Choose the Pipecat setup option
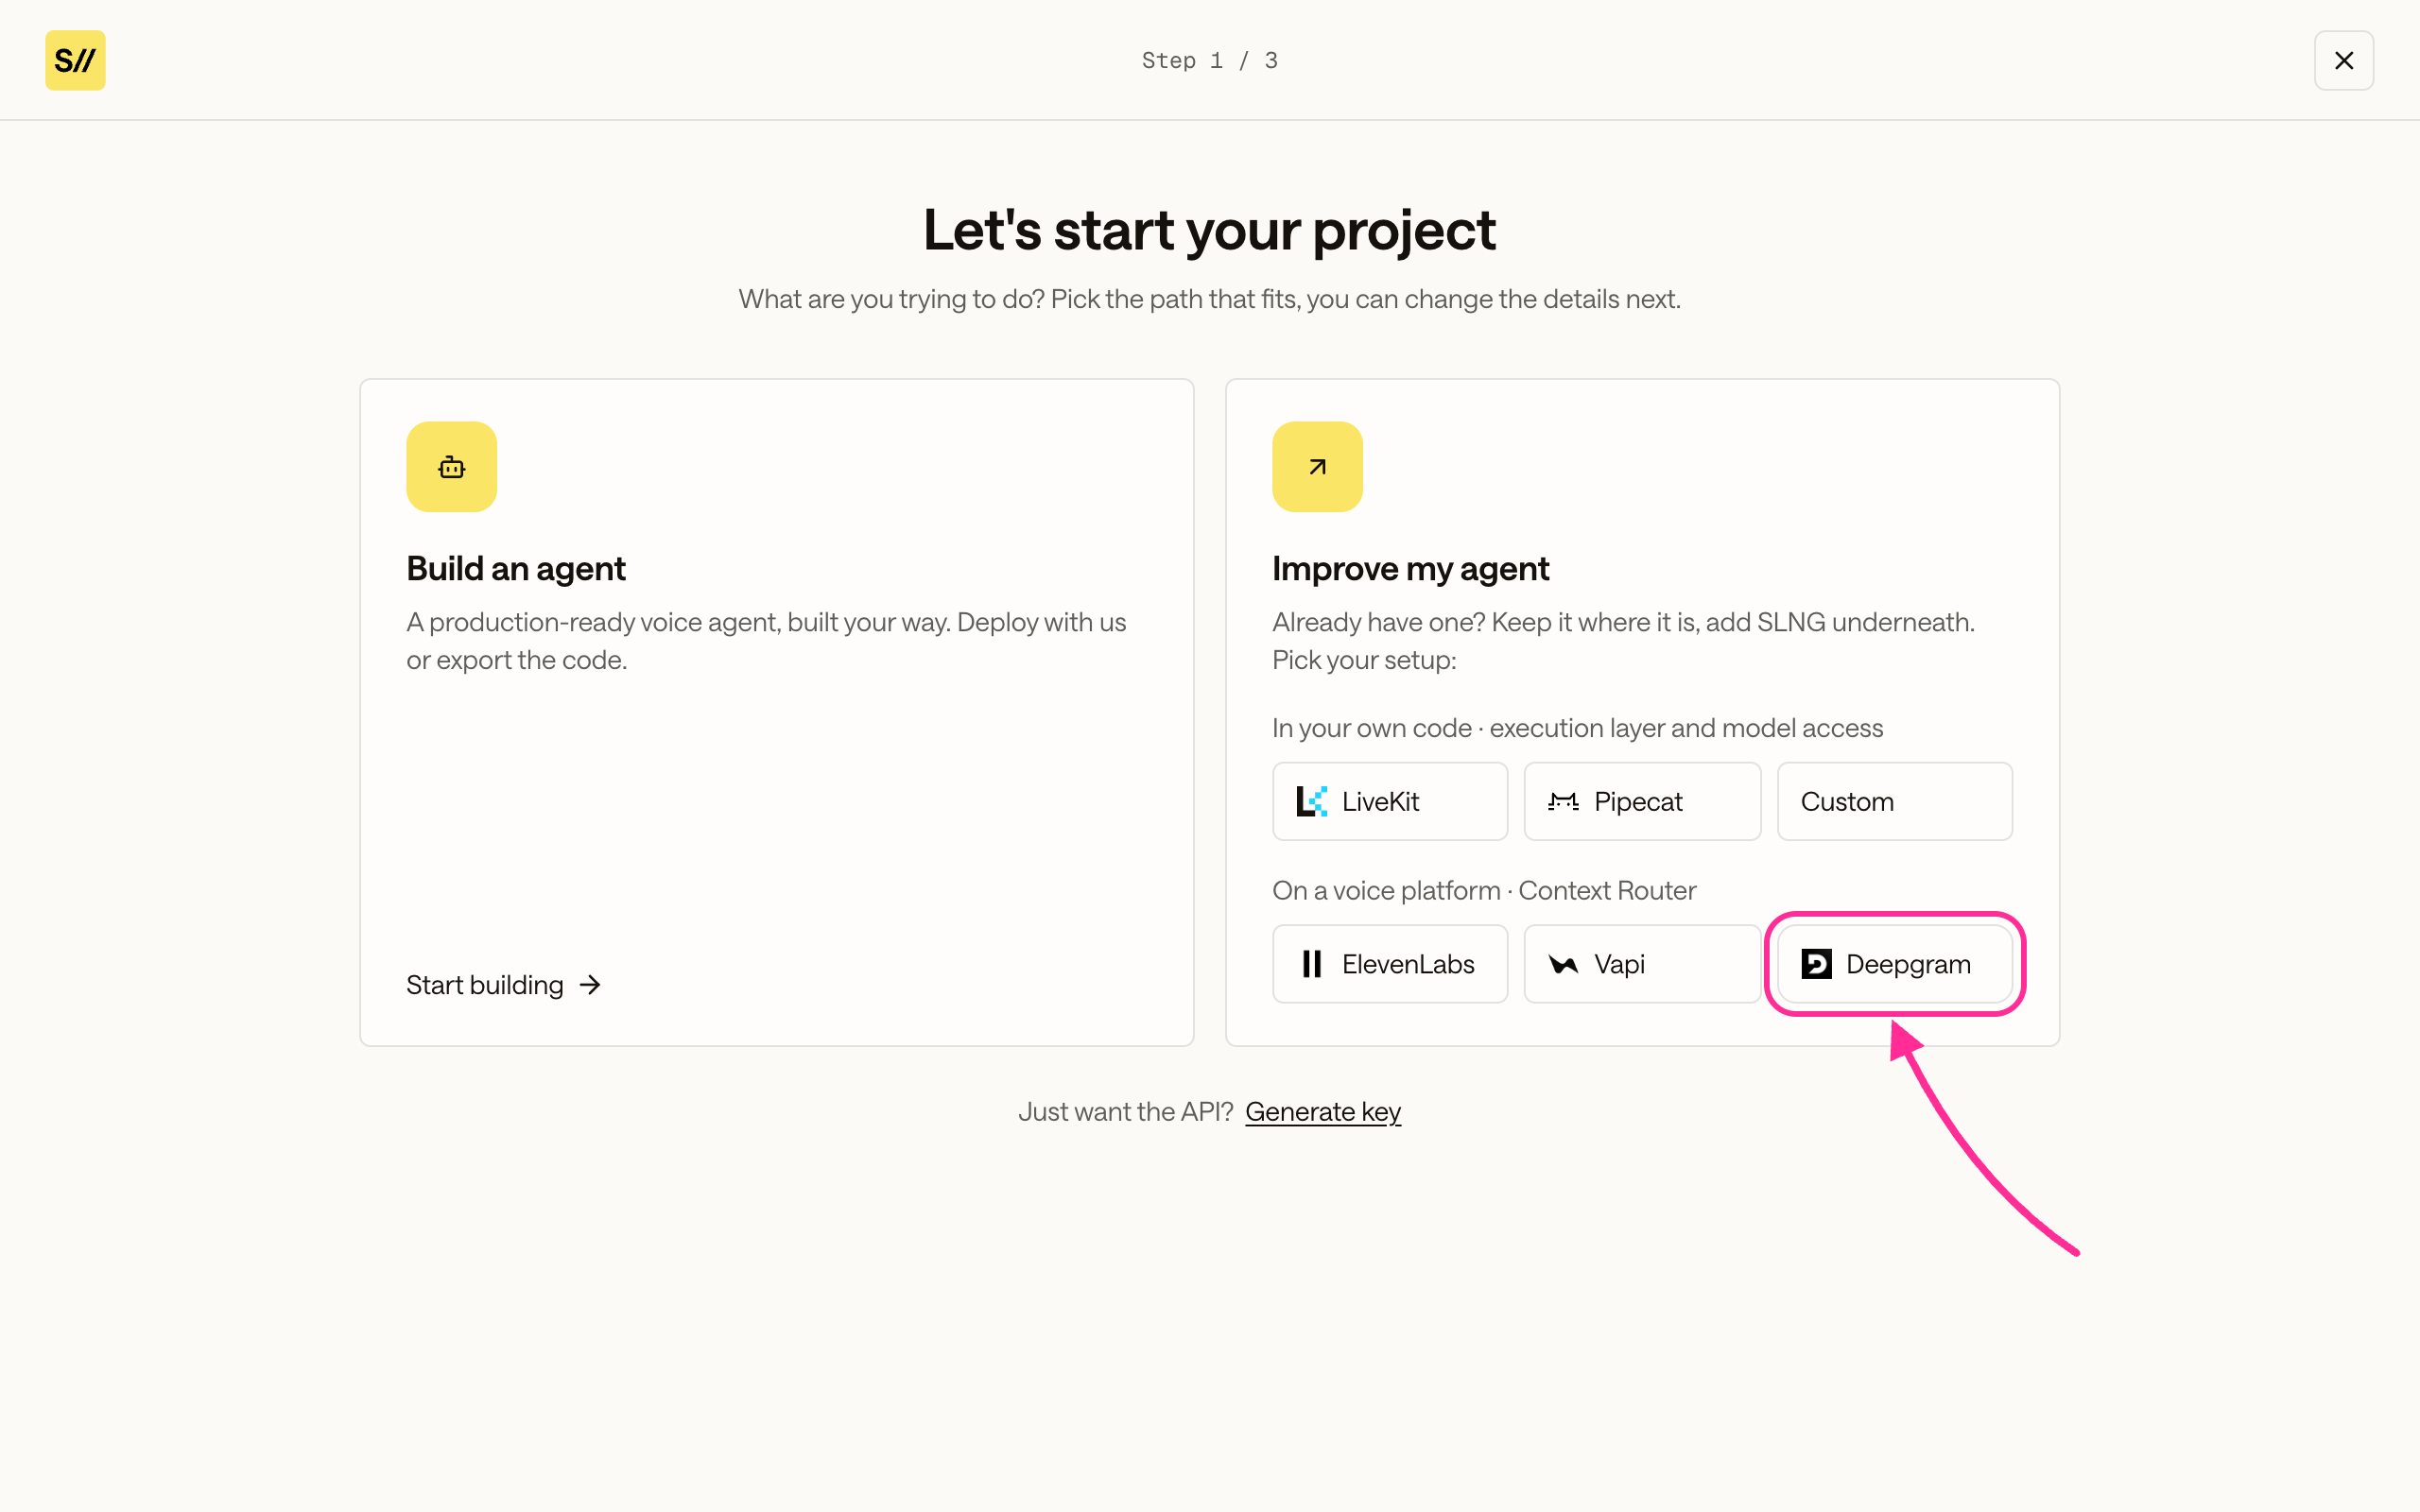 (1642, 801)
